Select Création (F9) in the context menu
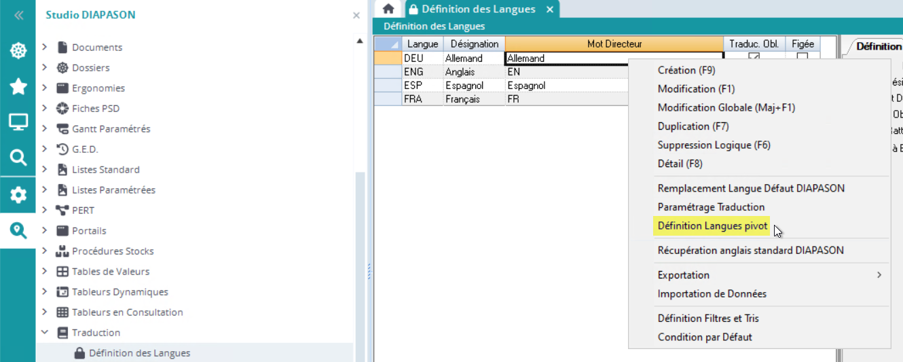This screenshot has height=362, width=903. click(686, 70)
